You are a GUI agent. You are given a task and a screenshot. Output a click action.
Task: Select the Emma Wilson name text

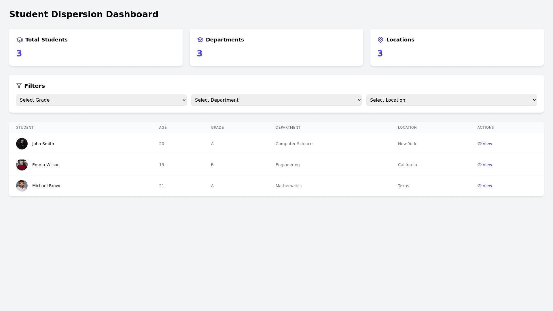pos(46,165)
